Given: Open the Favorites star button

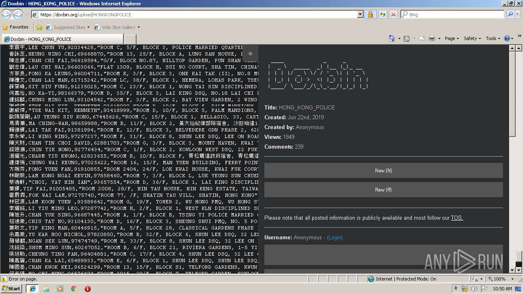Looking at the screenshot, I should click(x=16, y=27).
